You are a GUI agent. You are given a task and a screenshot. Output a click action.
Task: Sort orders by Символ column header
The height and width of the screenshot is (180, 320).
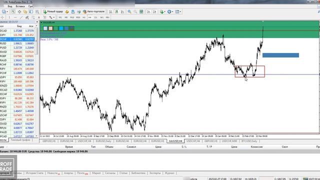[131, 146]
